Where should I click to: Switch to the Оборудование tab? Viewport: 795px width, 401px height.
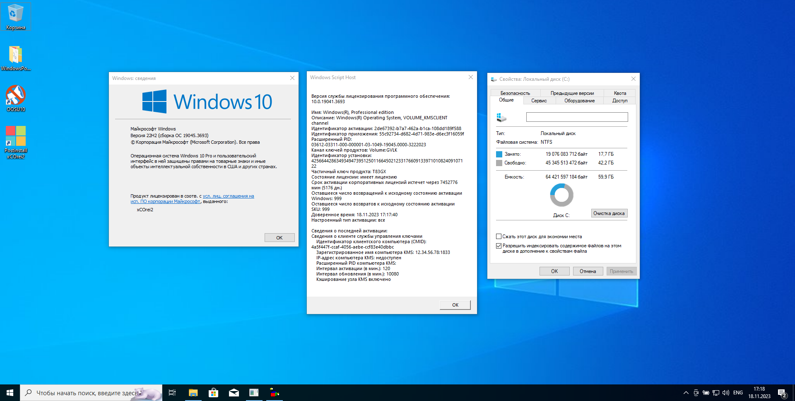coord(579,101)
